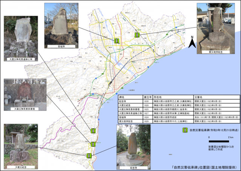The height and width of the screenshot is (171, 241).
Task: Select 大震災殃死者追悼之碑 in the table
Action: (131, 113)
